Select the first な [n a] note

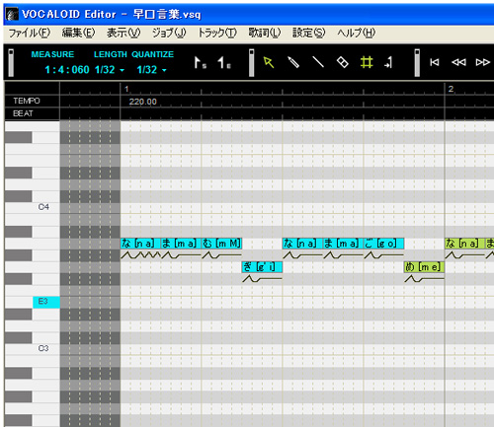point(140,244)
